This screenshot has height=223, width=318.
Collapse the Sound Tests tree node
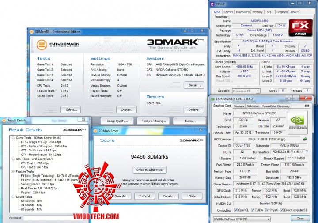[x=13, y=197]
